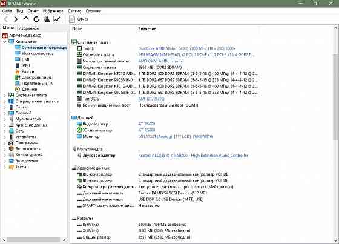Image resolution: width=339 pixels, height=244 pixels.
Task: Open the Realtek ALC888 audio controller link
Action: [x=193, y=156]
